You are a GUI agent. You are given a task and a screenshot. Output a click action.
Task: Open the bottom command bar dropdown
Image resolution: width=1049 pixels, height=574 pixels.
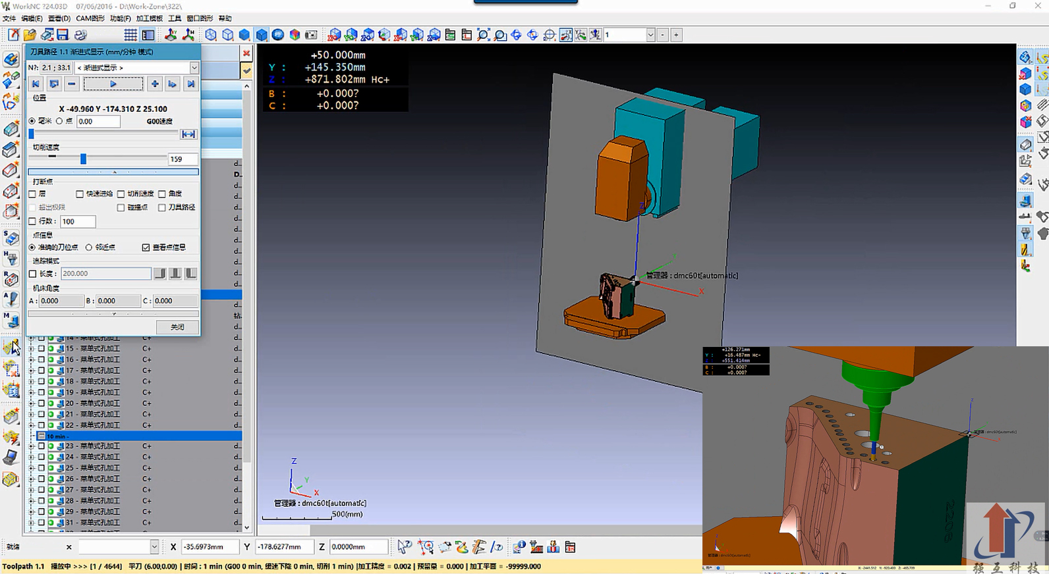(154, 546)
